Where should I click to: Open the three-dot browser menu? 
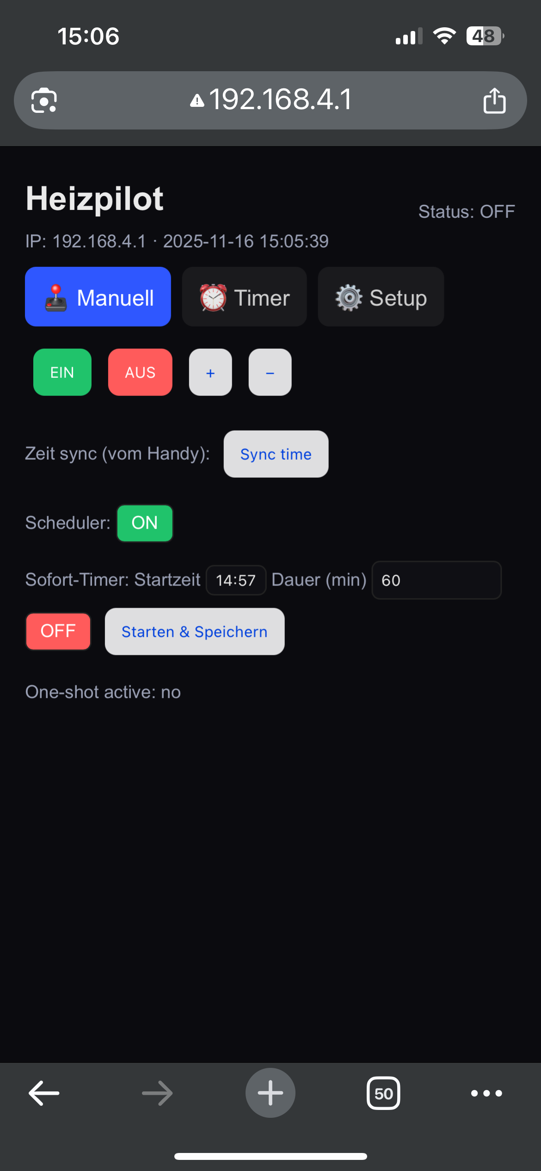486,1093
